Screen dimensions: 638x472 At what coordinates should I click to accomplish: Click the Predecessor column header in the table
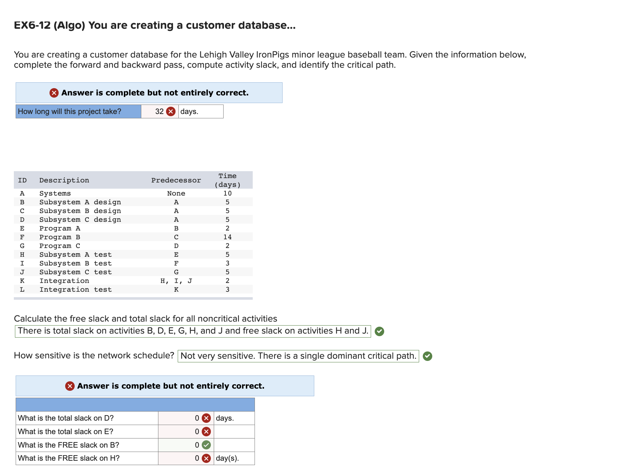pos(176,180)
